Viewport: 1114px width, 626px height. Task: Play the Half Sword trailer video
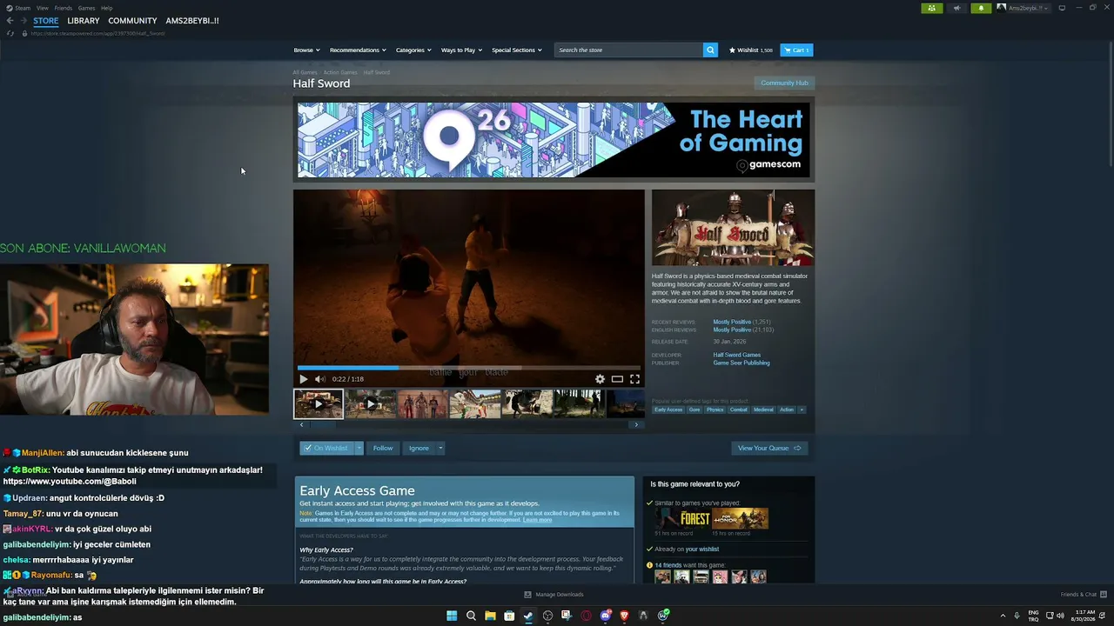pos(303,379)
